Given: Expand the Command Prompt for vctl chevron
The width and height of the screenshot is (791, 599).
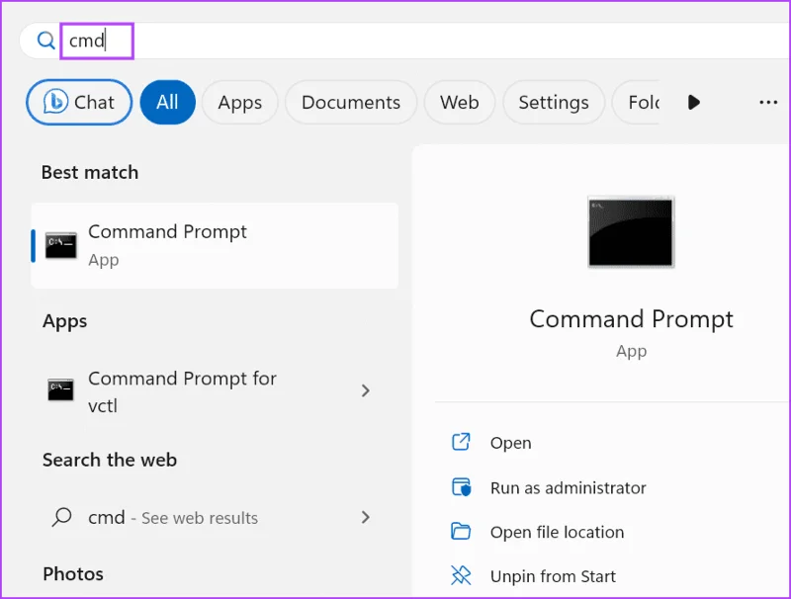Looking at the screenshot, I should point(365,390).
